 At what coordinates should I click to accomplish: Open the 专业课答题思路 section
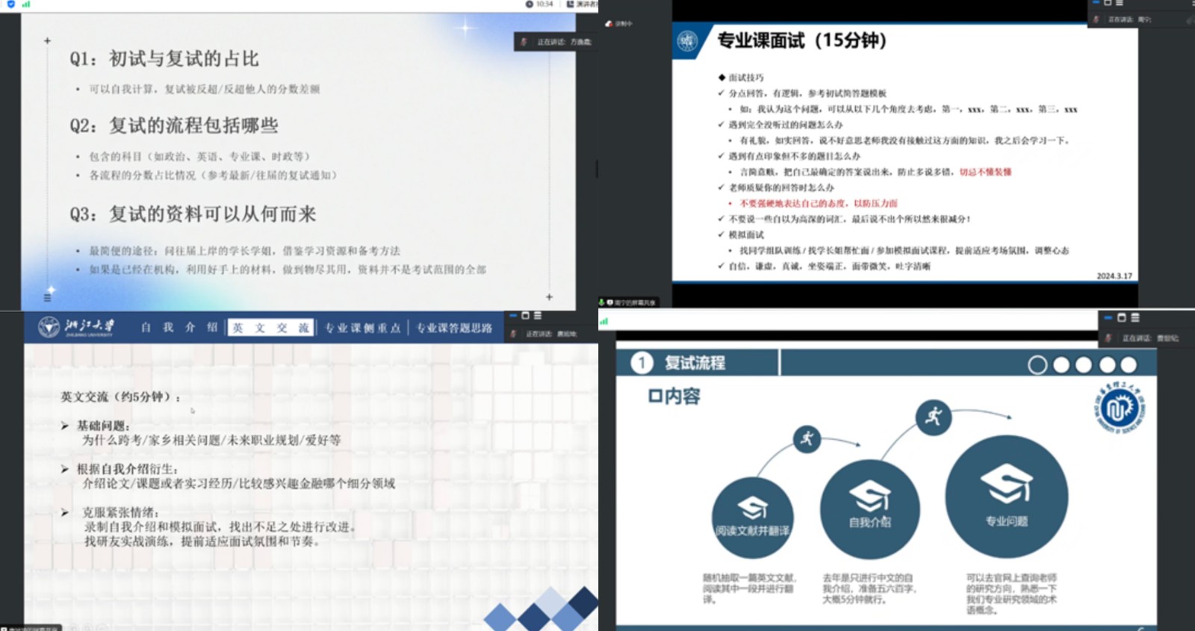(x=454, y=328)
